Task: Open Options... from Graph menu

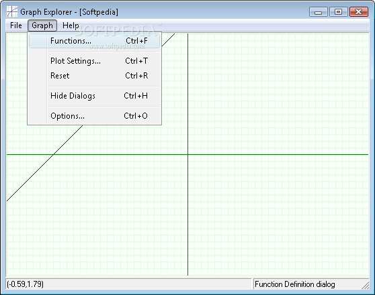Action: 95,116
